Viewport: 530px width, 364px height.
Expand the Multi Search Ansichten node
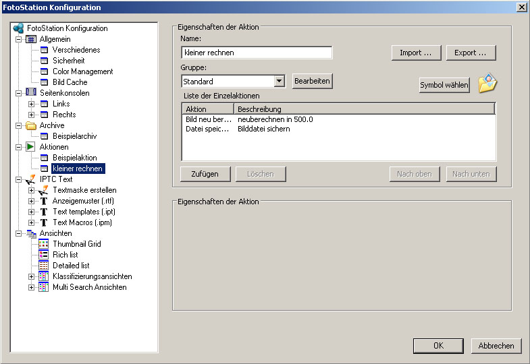pyautogui.click(x=32, y=287)
